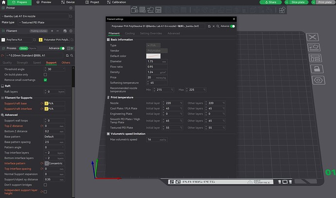Select the Global process mode
Viewport: 336px width, 198px height.
click(23, 48)
